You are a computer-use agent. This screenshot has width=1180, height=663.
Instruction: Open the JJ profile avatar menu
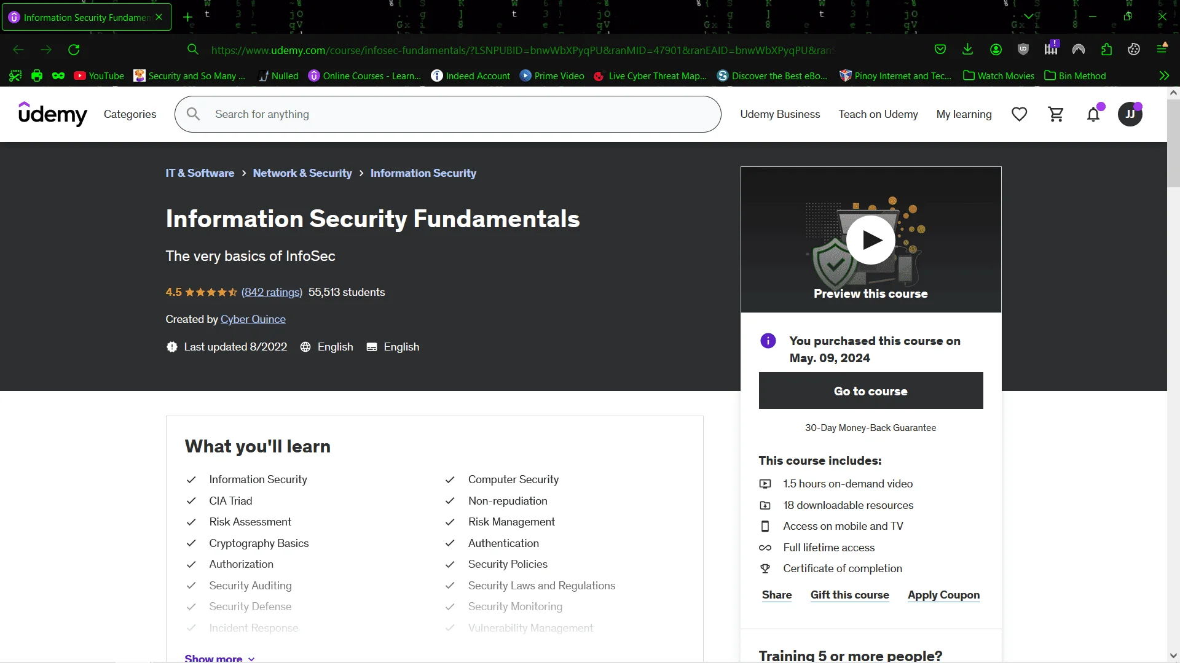1130,114
